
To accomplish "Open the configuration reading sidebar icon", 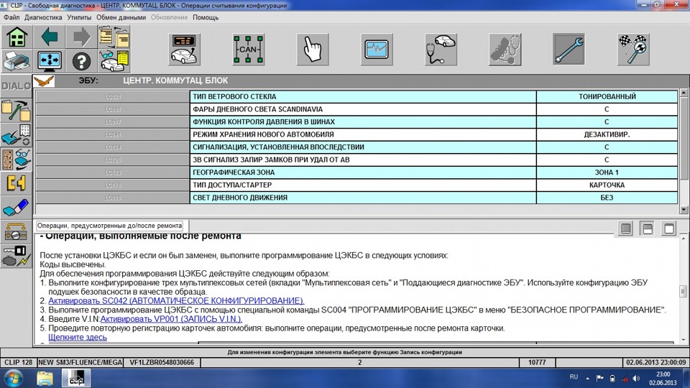I will pos(17,135).
